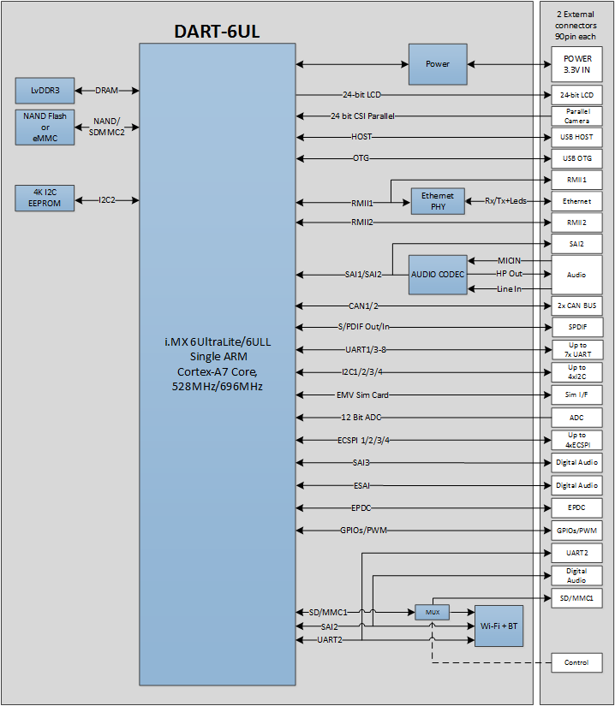Select the Wi-Fi + BT block
This screenshot has height=706, width=615.
tap(499, 626)
